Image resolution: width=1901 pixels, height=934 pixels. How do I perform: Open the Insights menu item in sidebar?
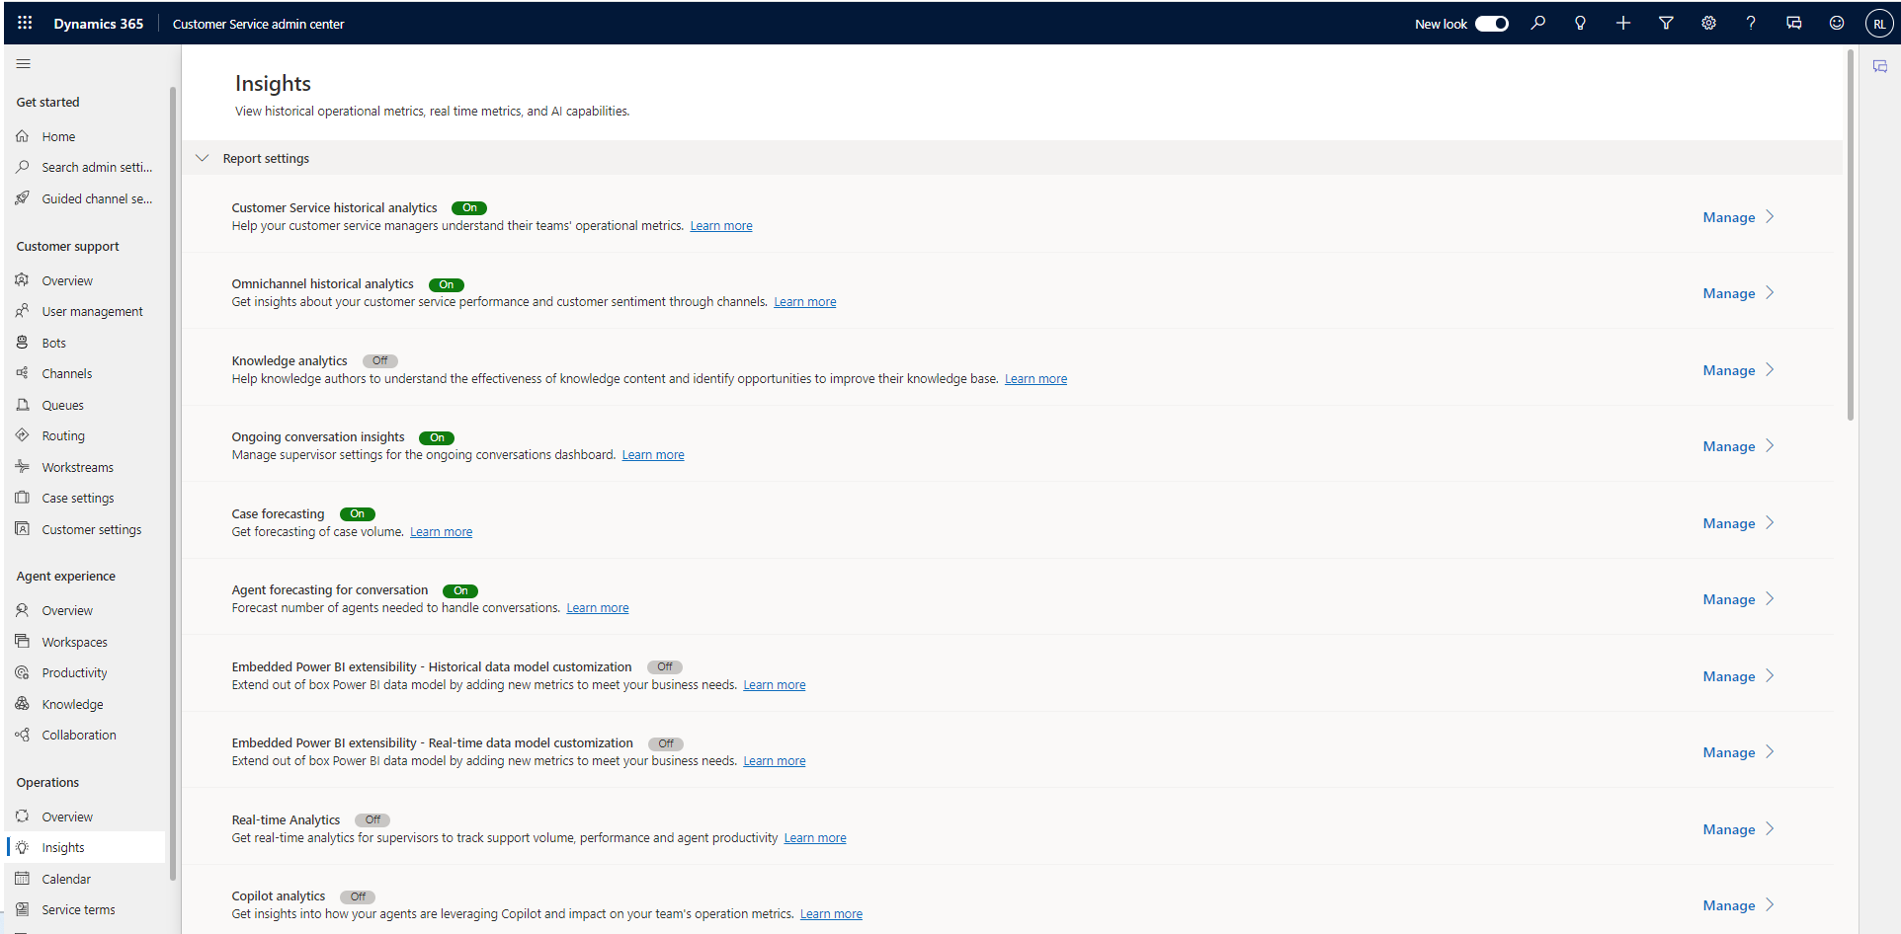point(62,846)
